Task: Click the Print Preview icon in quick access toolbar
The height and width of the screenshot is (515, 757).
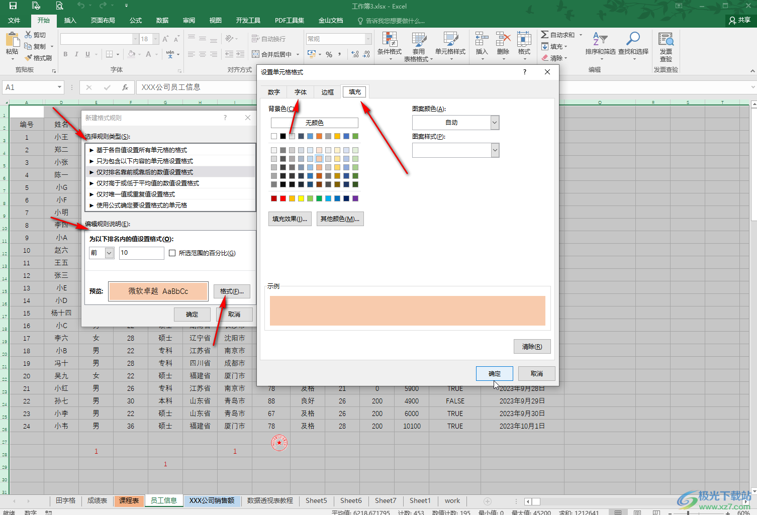Action: 59,6
